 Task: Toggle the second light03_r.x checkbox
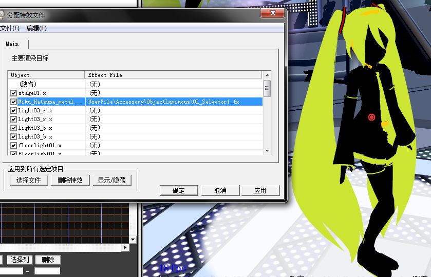coord(13,120)
